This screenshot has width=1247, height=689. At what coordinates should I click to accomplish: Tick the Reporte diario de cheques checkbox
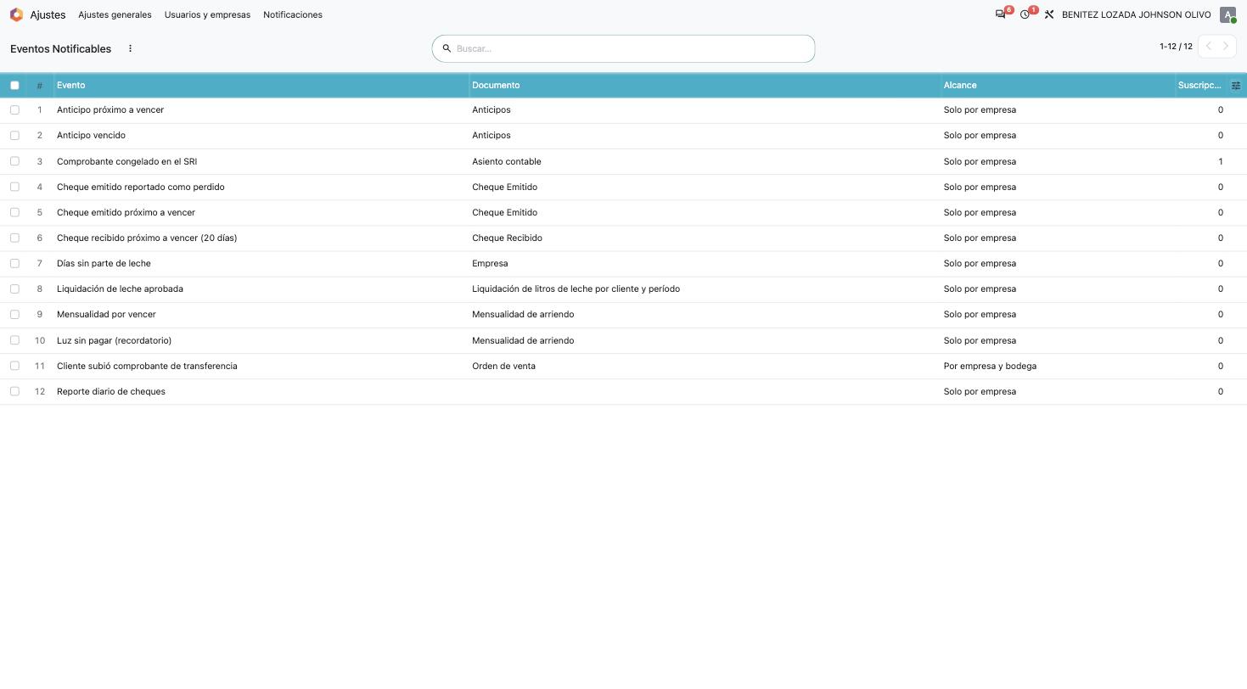[x=14, y=391]
